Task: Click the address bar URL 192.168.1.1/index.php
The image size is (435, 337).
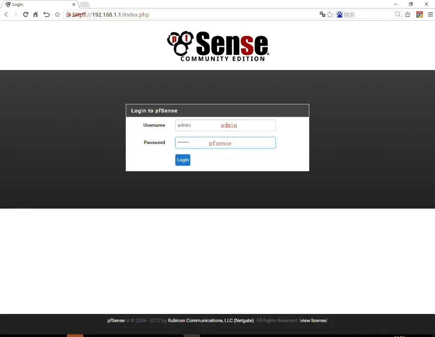Action: pos(111,14)
